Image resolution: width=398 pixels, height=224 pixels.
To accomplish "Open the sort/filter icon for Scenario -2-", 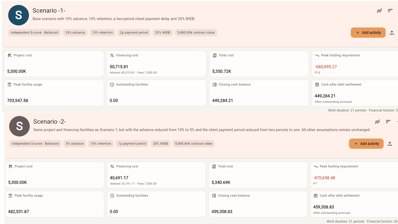I will (x=388, y=122).
